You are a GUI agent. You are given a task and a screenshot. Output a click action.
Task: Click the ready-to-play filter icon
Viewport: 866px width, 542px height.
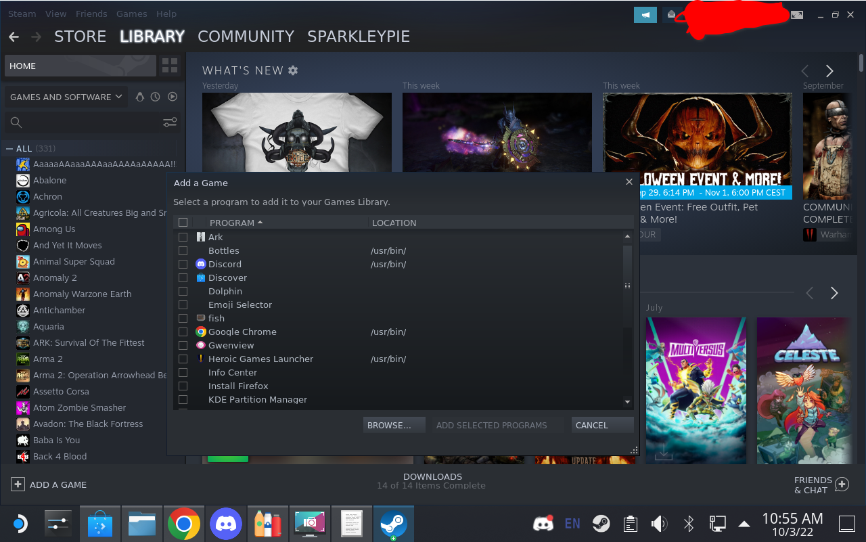coord(173,97)
